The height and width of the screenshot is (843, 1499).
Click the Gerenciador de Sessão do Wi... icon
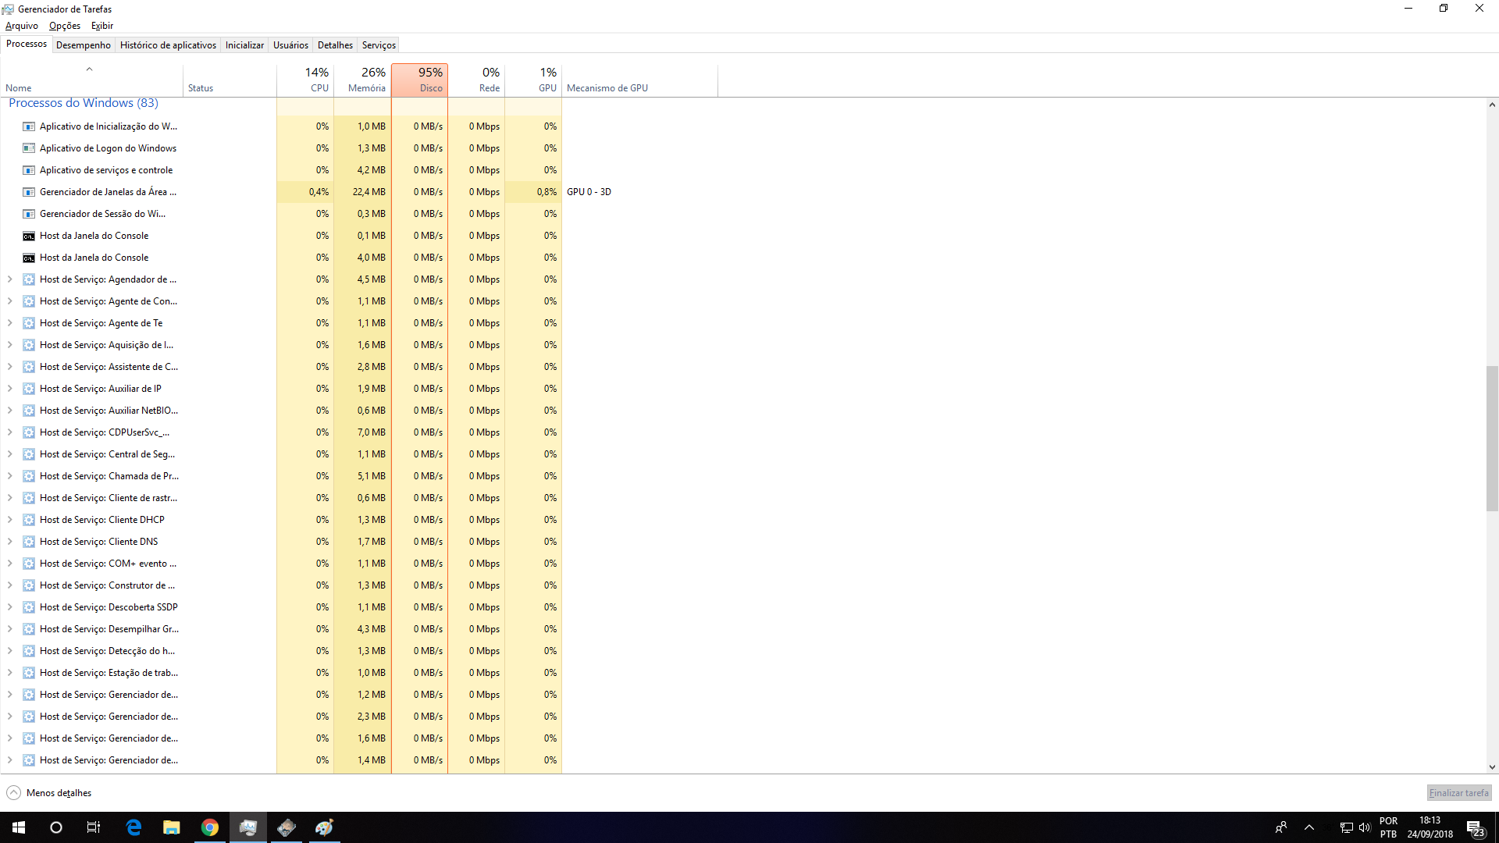29,214
